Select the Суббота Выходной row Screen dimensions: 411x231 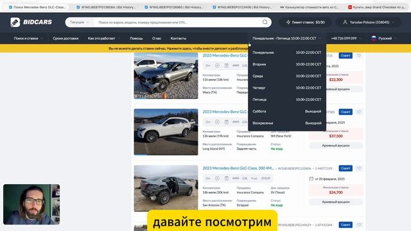coord(287,111)
